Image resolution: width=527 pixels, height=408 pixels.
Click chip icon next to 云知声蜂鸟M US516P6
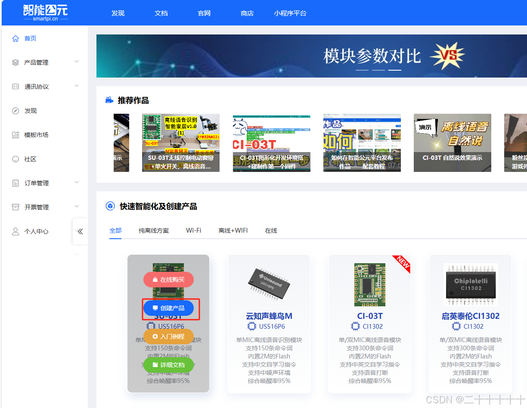251,326
